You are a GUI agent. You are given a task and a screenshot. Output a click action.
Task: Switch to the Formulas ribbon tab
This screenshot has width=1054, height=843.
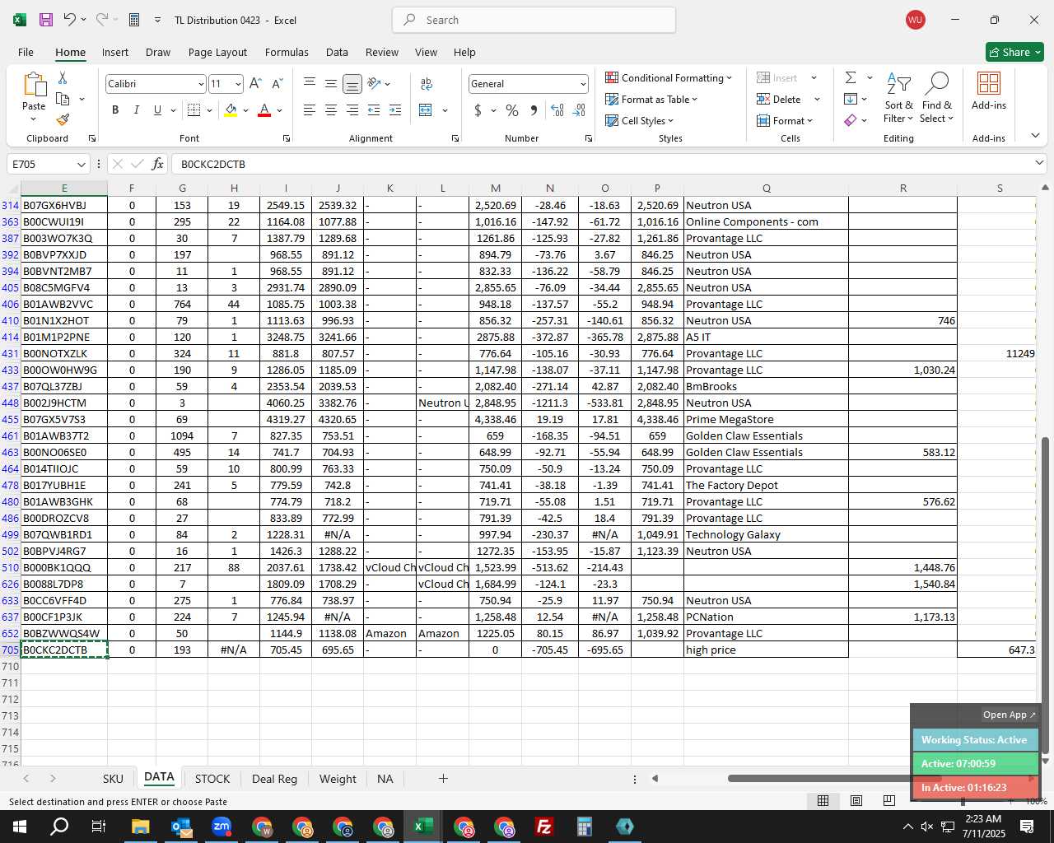pyautogui.click(x=287, y=52)
